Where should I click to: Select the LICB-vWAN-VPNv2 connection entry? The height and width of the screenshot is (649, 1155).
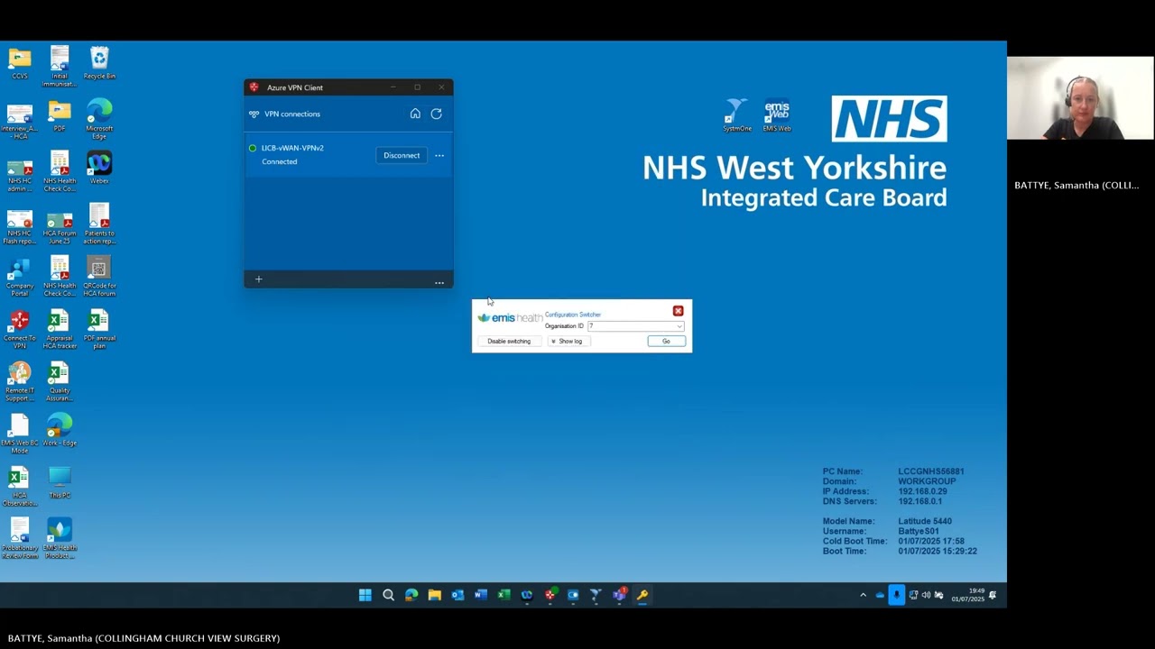pos(348,155)
